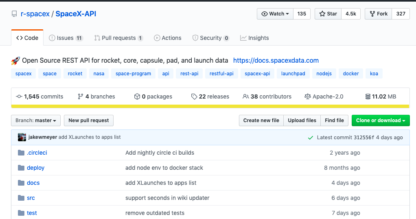Expand the Branch: master selector
The image size is (416, 219).
[36, 120]
